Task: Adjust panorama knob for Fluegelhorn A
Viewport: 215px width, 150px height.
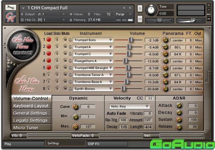Action: (165, 61)
